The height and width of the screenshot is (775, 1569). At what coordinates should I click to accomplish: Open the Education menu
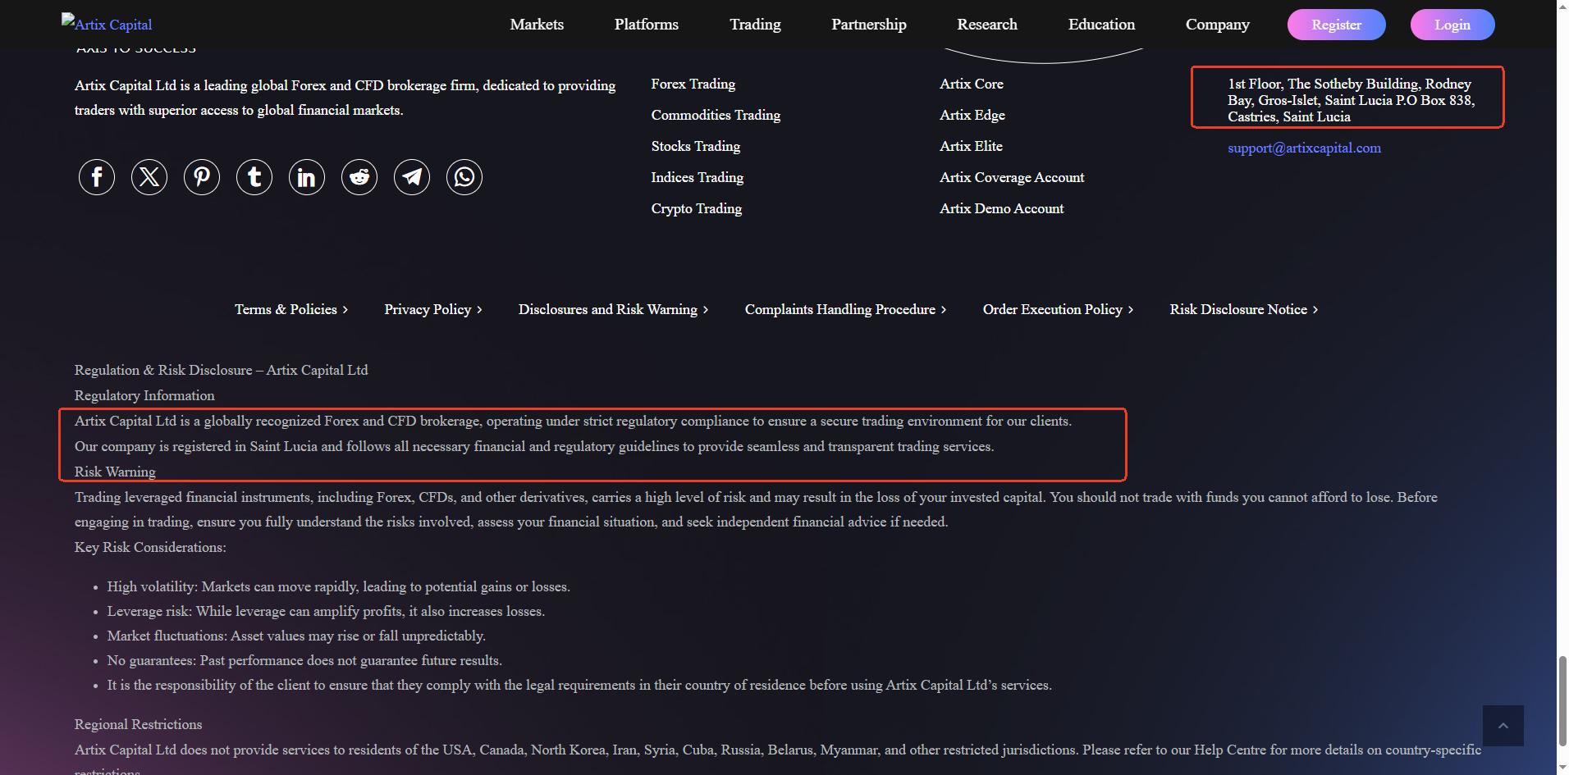[1101, 25]
